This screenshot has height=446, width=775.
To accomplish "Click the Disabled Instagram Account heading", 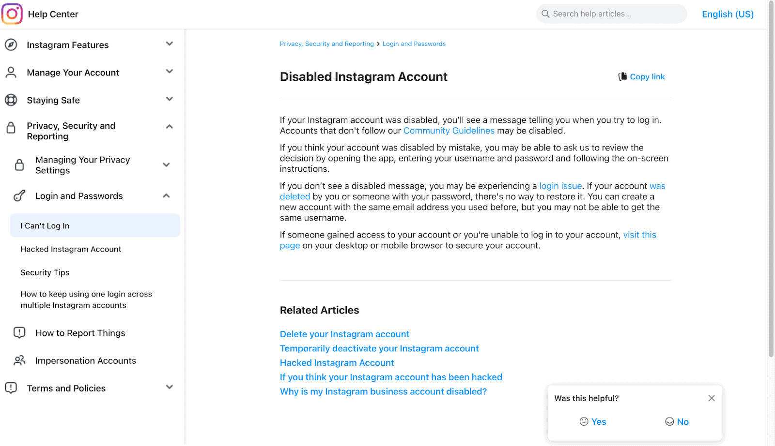I will (364, 76).
